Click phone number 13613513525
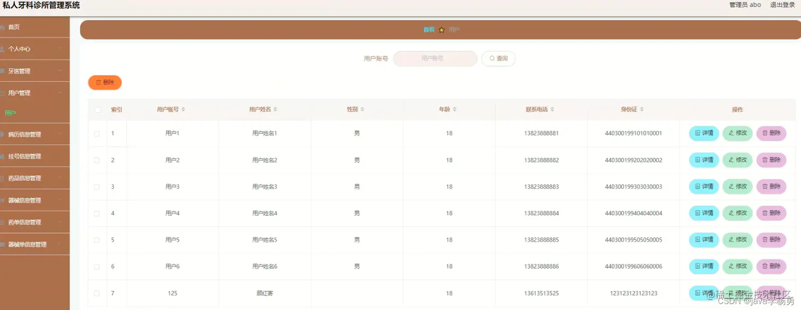 [x=541, y=293]
